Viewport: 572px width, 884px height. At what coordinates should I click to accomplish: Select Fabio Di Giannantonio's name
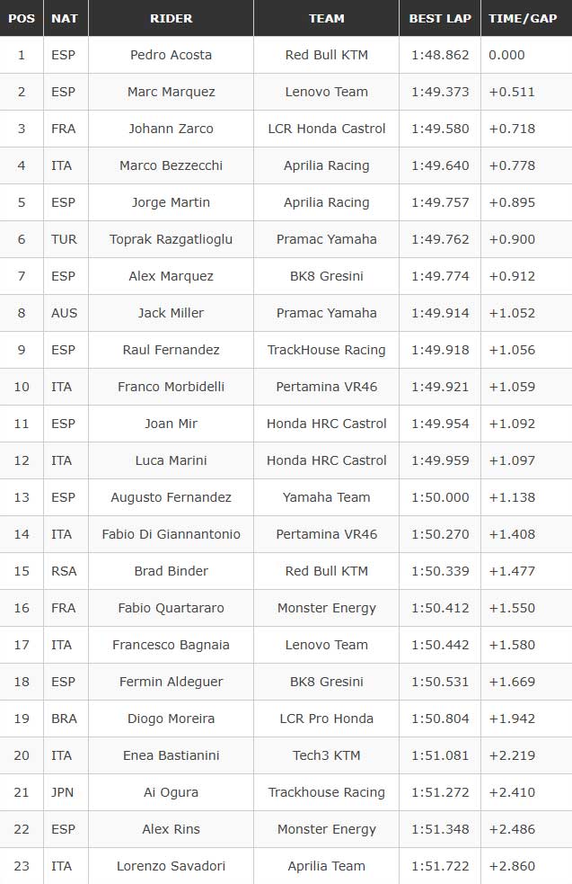click(171, 534)
